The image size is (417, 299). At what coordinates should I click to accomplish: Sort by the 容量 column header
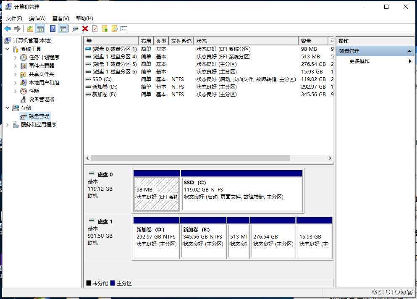313,41
